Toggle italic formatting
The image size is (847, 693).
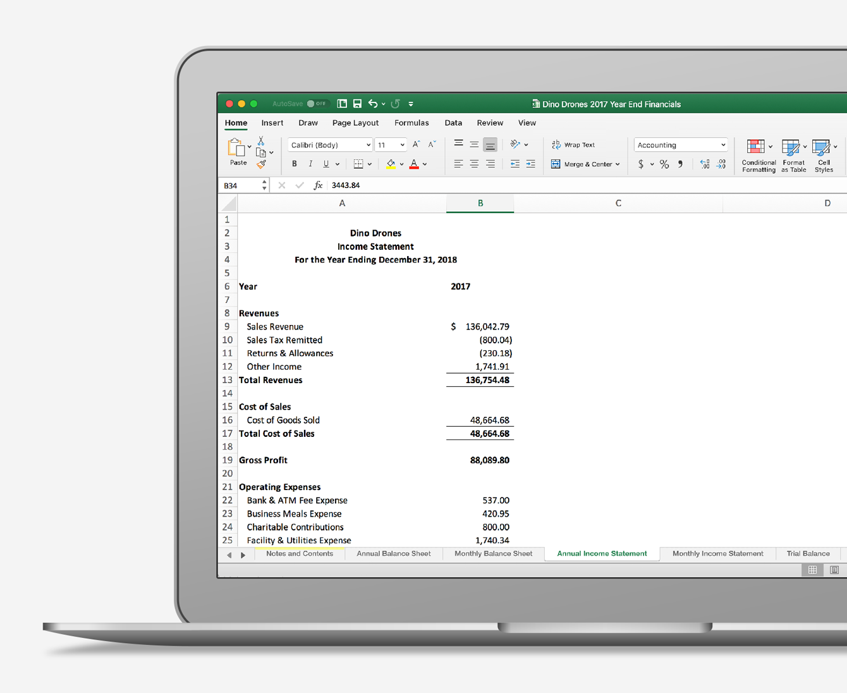tap(310, 164)
